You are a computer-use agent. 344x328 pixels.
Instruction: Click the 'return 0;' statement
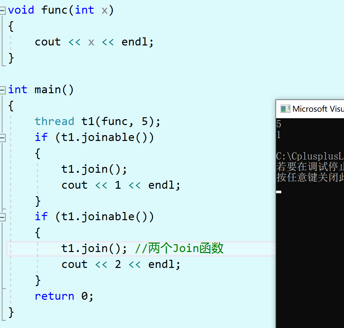pyautogui.click(x=64, y=296)
